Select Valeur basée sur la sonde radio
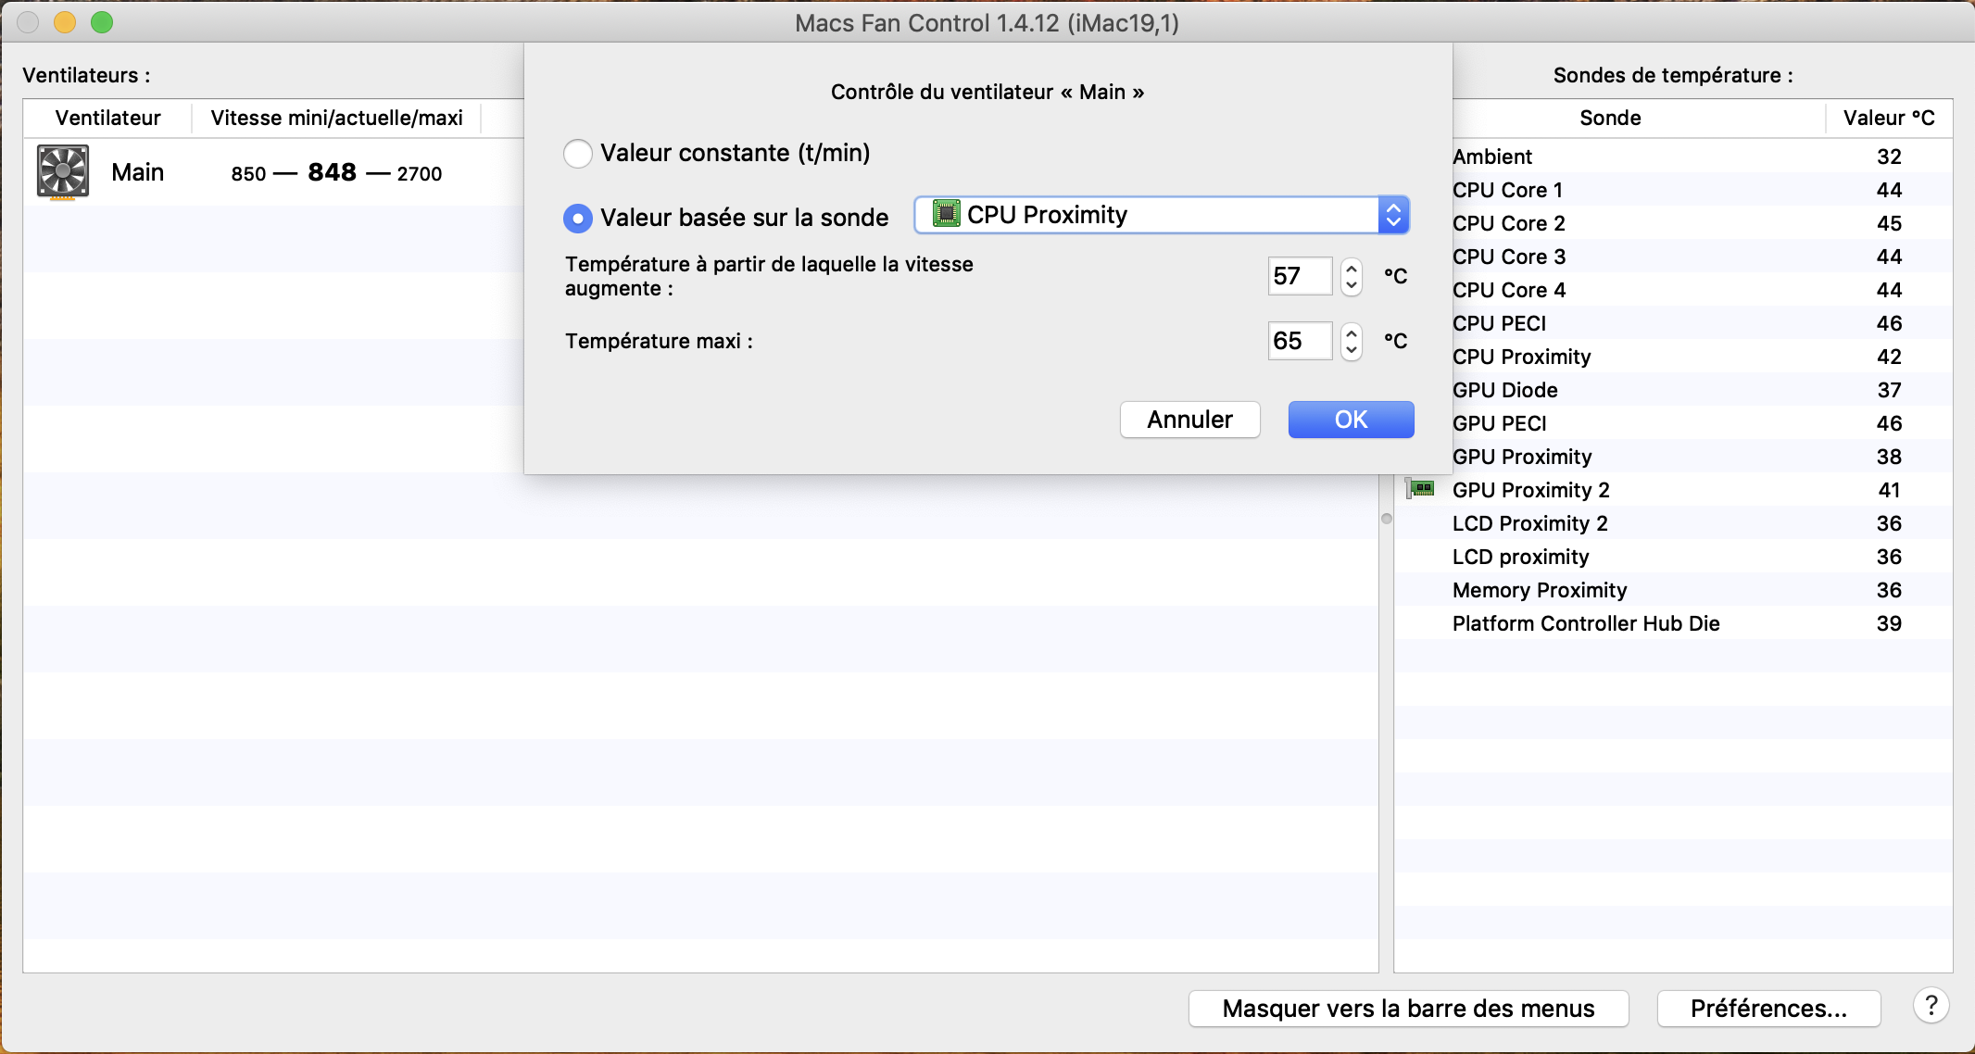Viewport: 1975px width, 1054px height. pyautogui.click(x=578, y=219)
